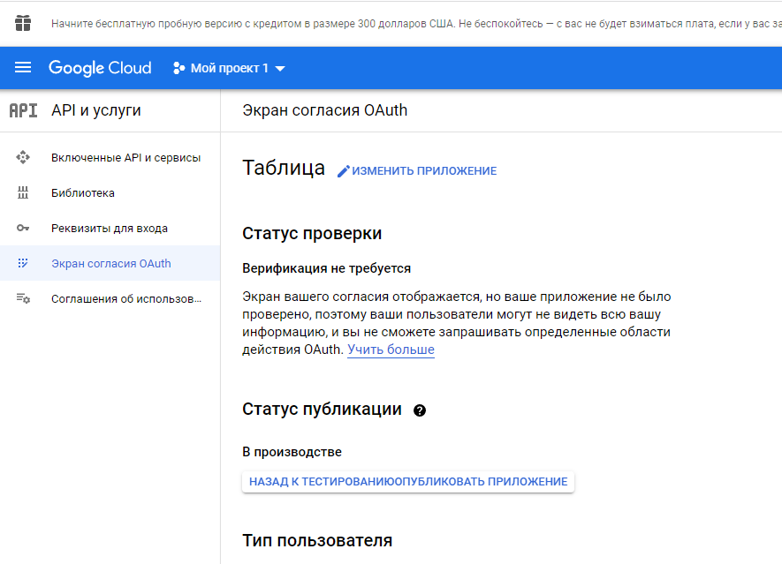Click НАЗАД К ТЕСТИРОВАНИЮ button
Image resolution: width=782 pixels, height=564 pixels.
[x=322, y=482]
